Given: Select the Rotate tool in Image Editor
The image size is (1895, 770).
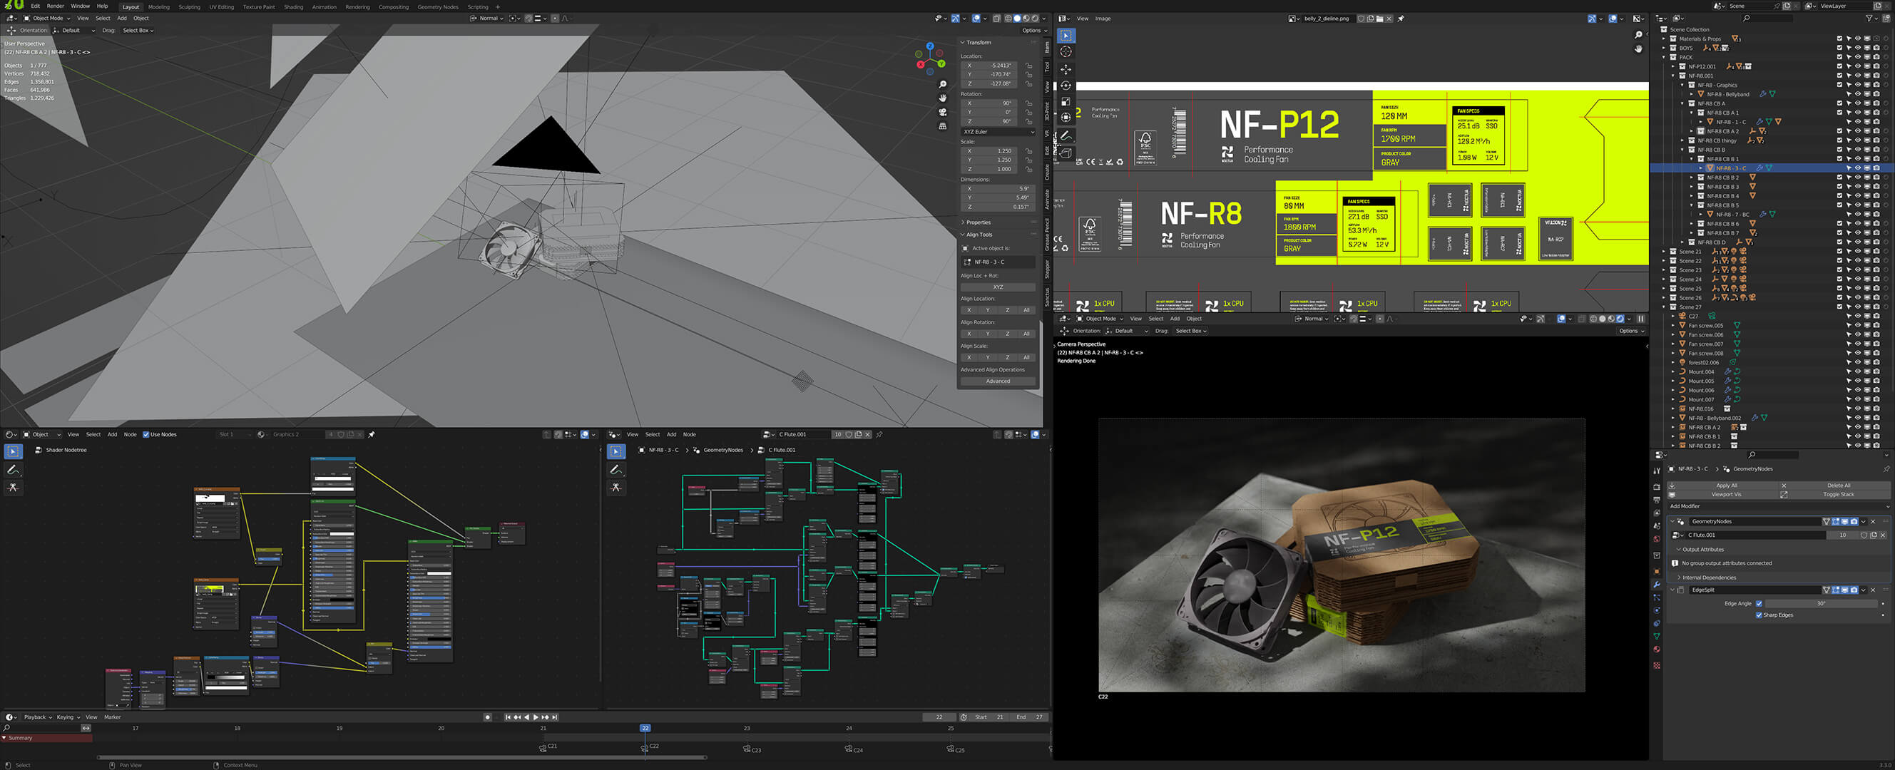Looking at the screenshot, I should tap(1066, 86).
